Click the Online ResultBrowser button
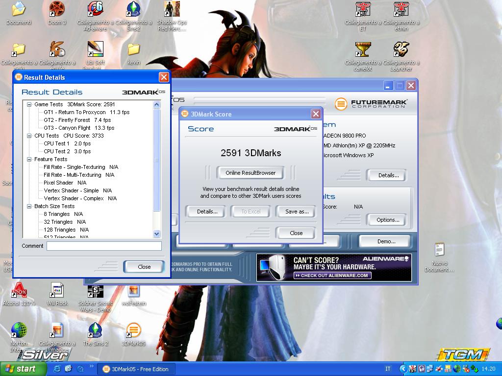The image size is (502, 376). (x=251, y=173)
